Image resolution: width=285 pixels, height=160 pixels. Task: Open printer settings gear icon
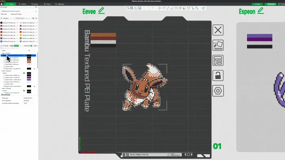36,7
